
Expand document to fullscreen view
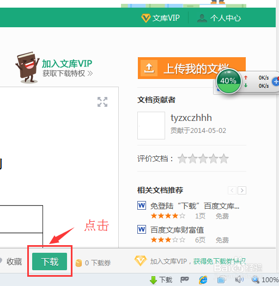[x=102, y=102]
